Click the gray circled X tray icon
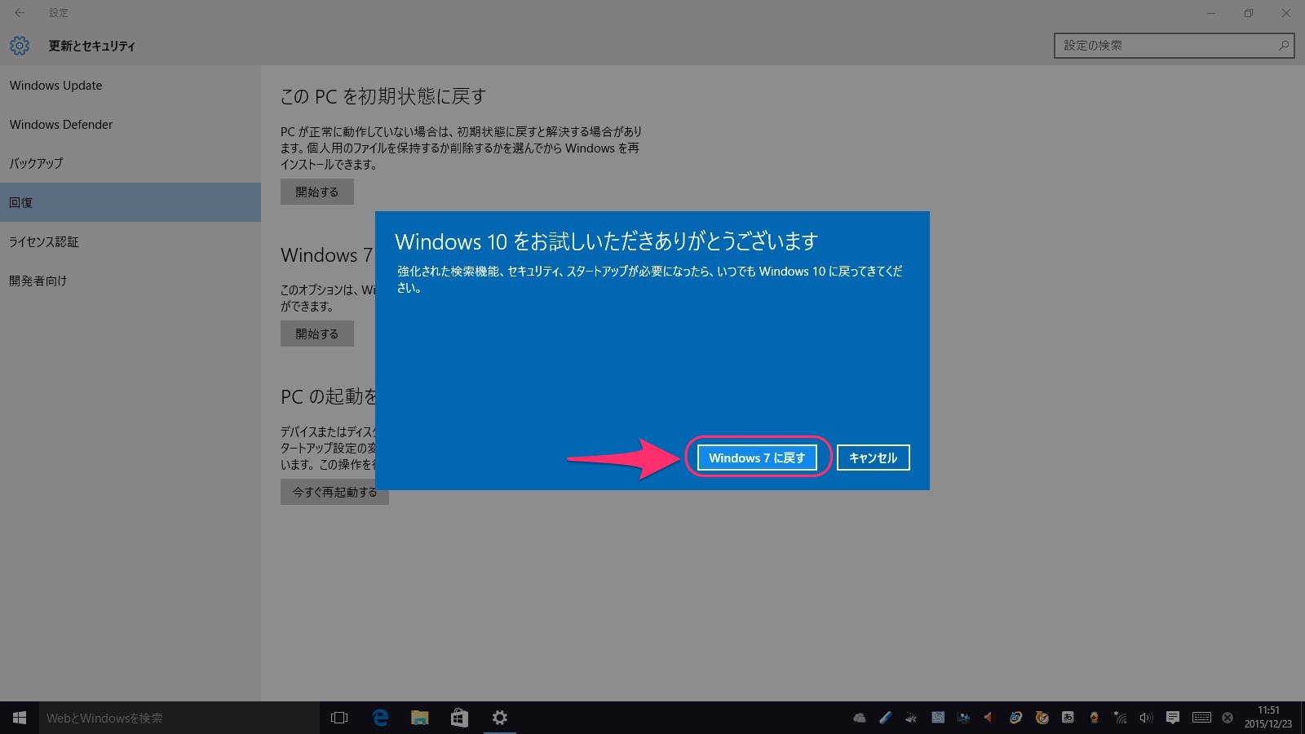This screenshot has height=734, width=1305. coord(1228,718)
